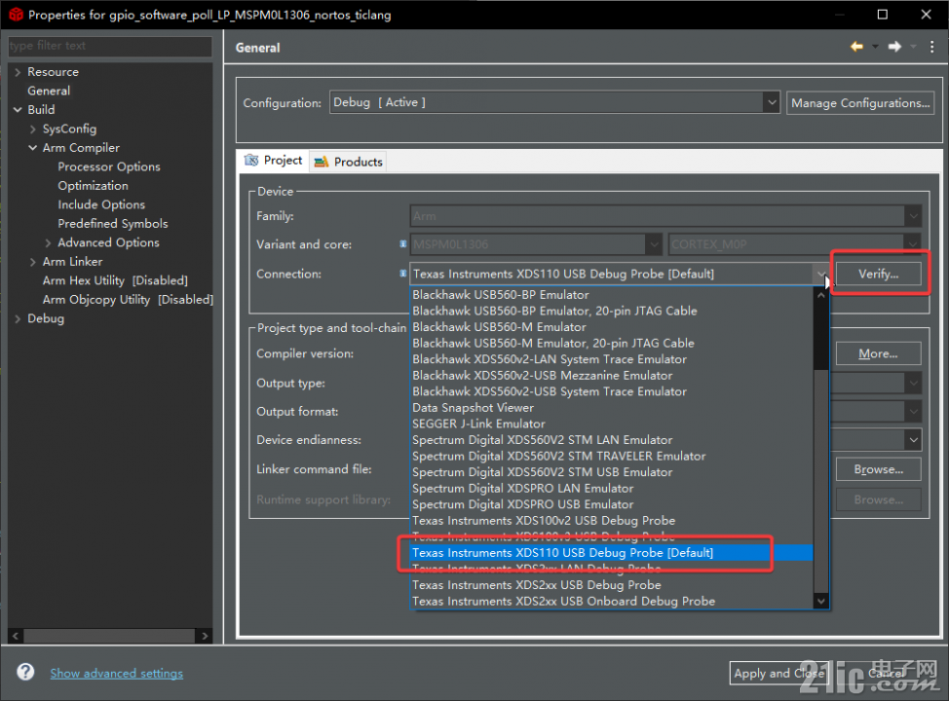
Task: Choose Spectrum Digital XDSPRO LAN Emulator
Action: click(611, 488)
